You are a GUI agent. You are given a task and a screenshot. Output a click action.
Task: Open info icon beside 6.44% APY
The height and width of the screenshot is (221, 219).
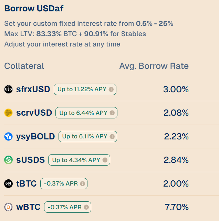(112, 113)
